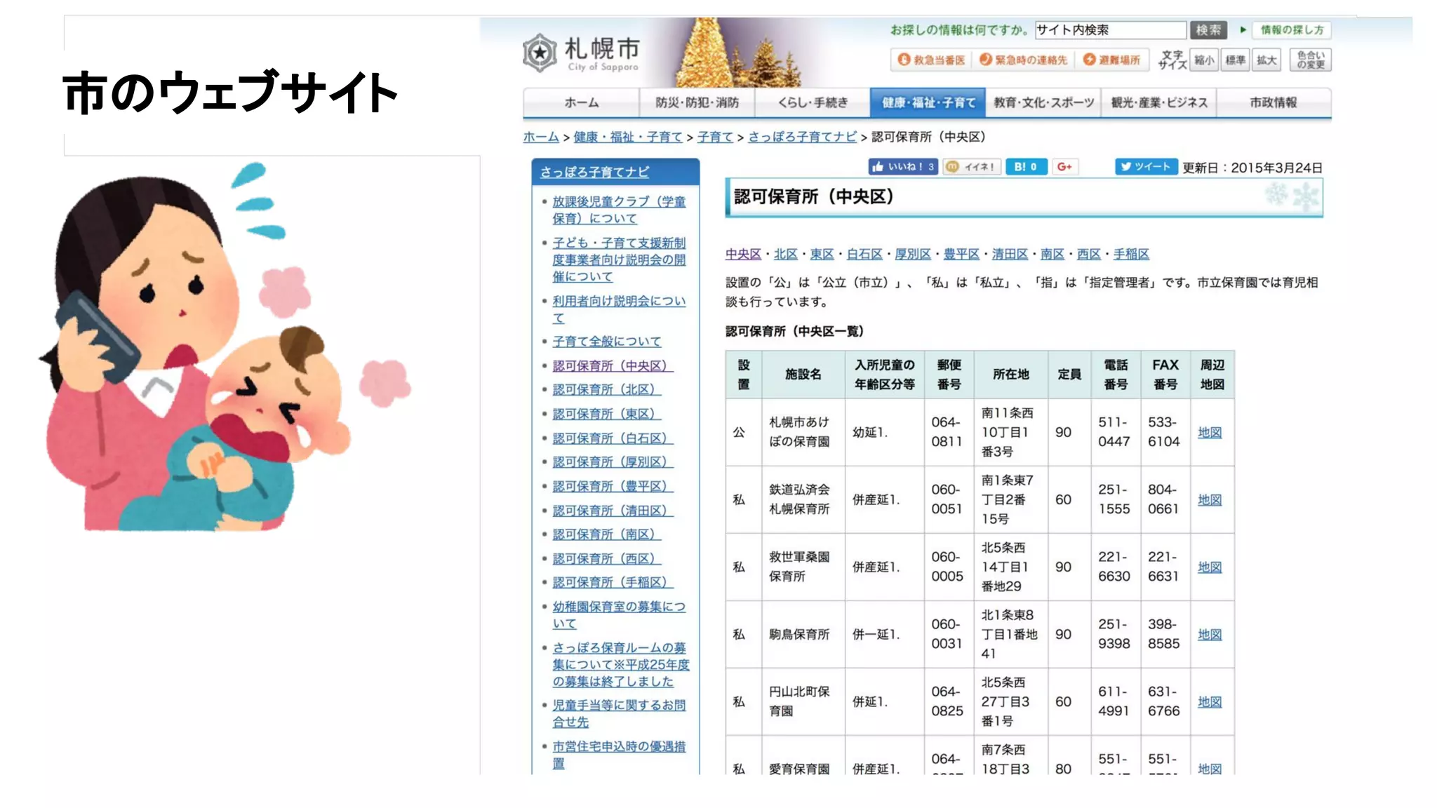Select the 手稲区 ward link above the table
Image resolution: width=1437 pixels, height=808 pixels.
(1131, 254)
